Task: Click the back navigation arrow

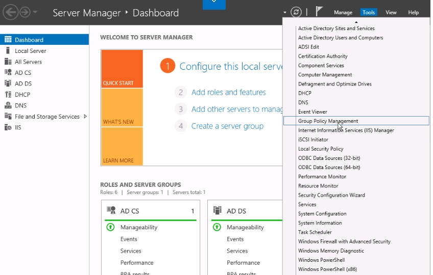Action: 10,12
